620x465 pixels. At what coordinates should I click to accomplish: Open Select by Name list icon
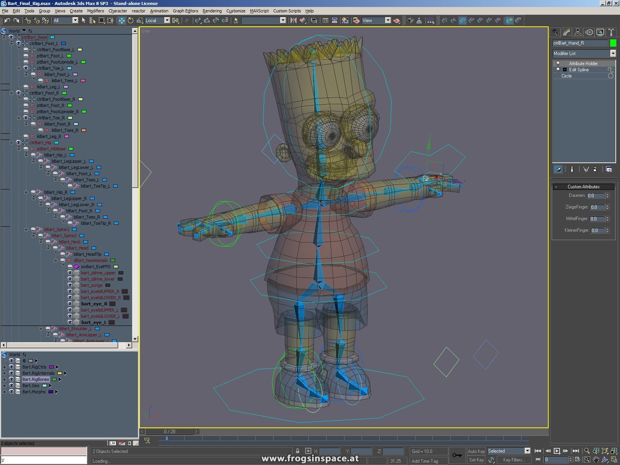(x=92, y=21)
